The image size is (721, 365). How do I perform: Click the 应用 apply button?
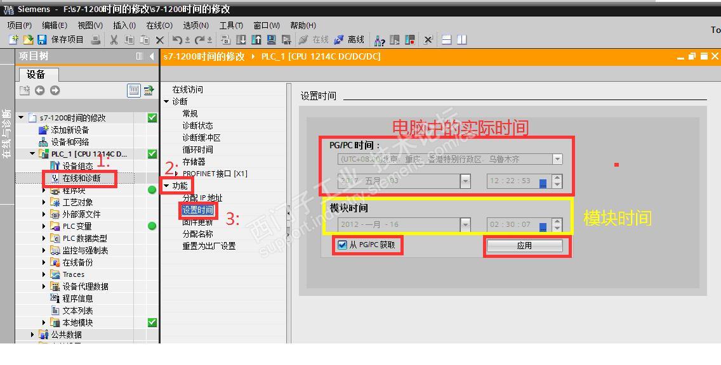click(x=525, y=246)
